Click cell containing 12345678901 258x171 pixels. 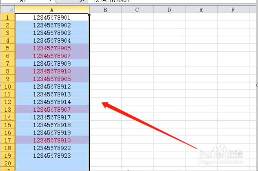point(52,17)
